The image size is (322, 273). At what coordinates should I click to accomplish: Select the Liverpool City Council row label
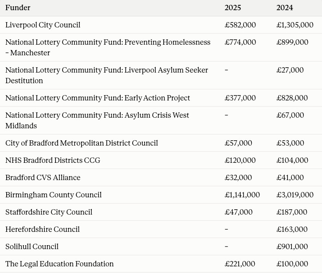(43, 25)
